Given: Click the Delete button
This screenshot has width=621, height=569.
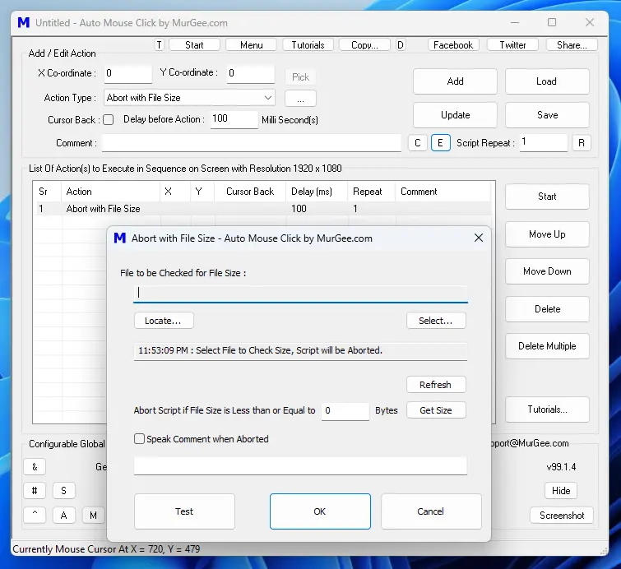Looking at the screenshot, I should (547, 309).
